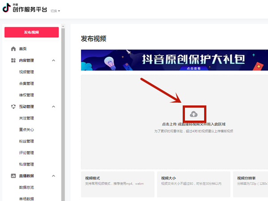The width and height of the screenshot is (268, 201).
Task: Open 首页 in the sidebar
Action: [23, 49]
